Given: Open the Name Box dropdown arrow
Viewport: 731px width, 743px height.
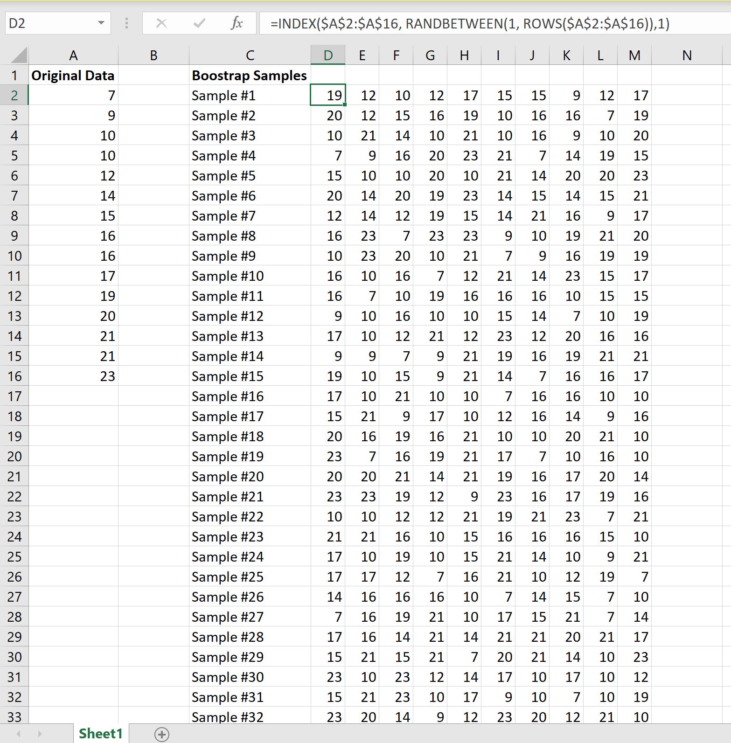Looking at the screenshot, I should [101, 23].
